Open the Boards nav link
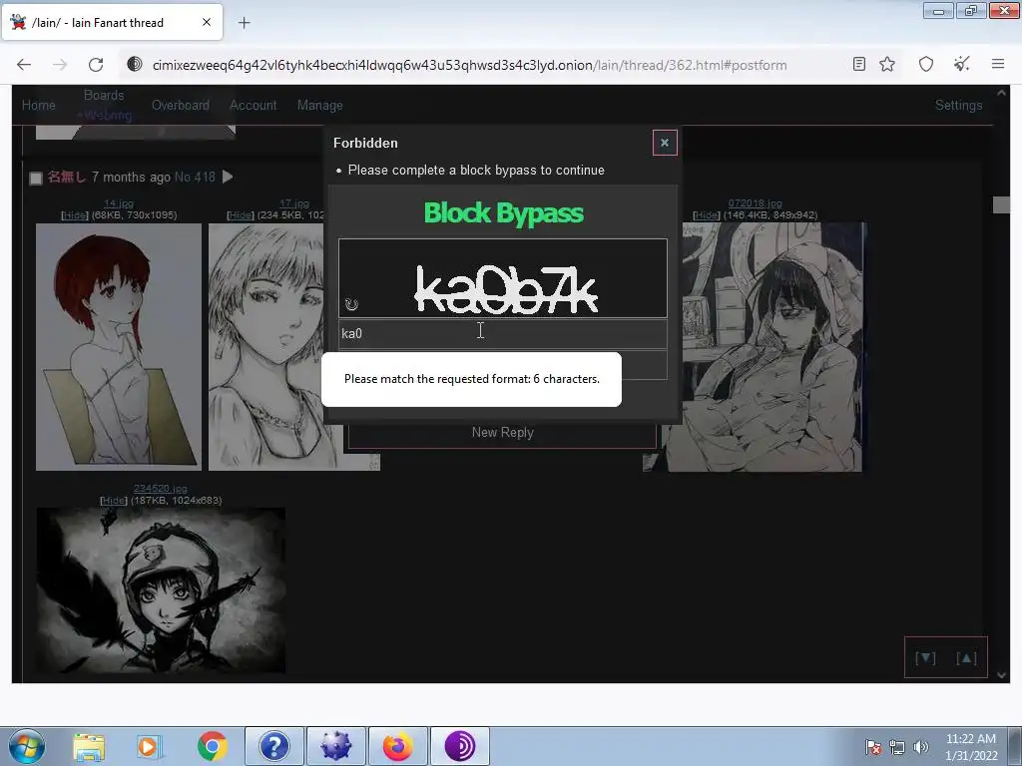Screen dimensions: 1022x766 pyautogui.click(x=104, y=95)
